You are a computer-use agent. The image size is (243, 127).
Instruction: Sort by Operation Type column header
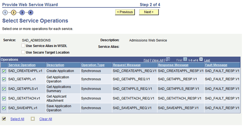point(93,65)
